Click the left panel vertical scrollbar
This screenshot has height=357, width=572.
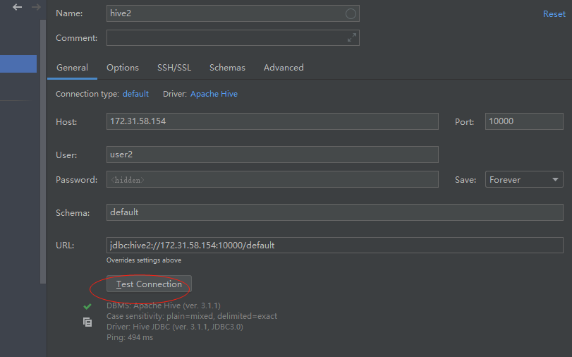pyautogui.click(x=43, y=152)
